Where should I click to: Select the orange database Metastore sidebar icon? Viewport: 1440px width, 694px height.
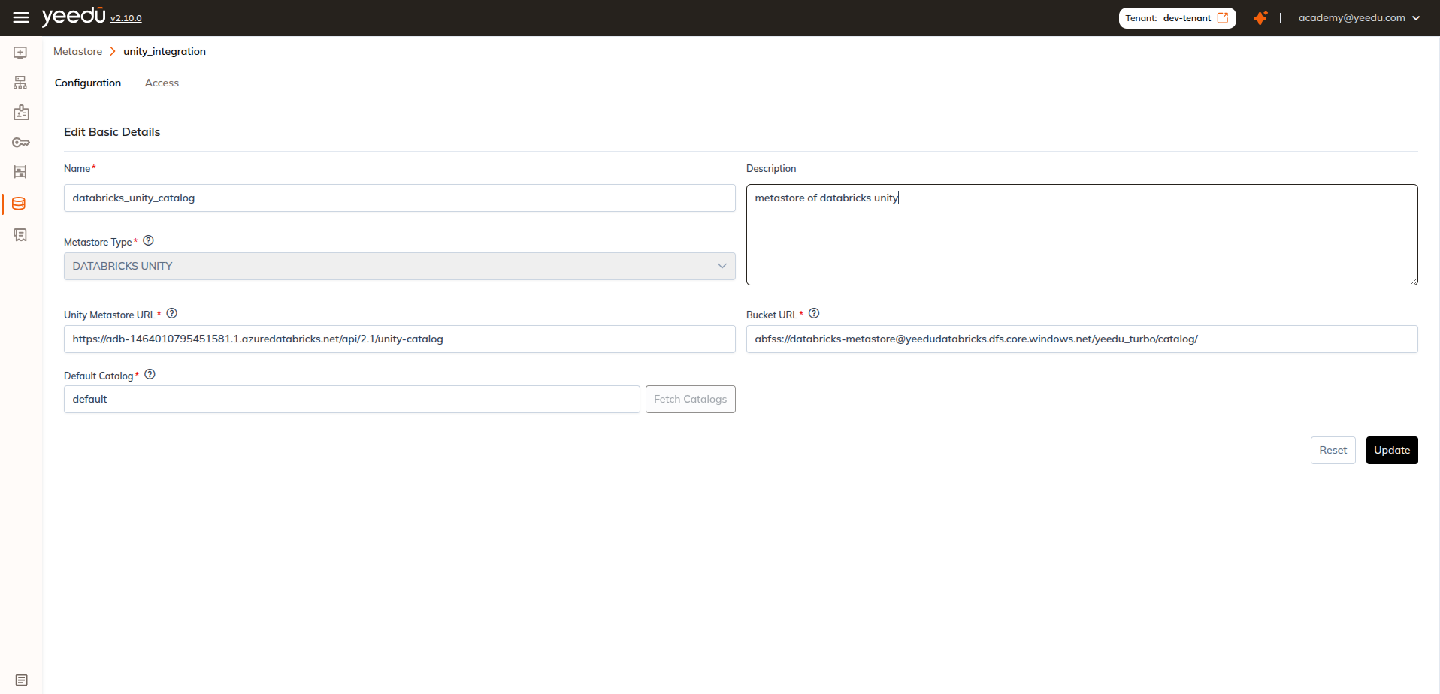pos(20,204)
